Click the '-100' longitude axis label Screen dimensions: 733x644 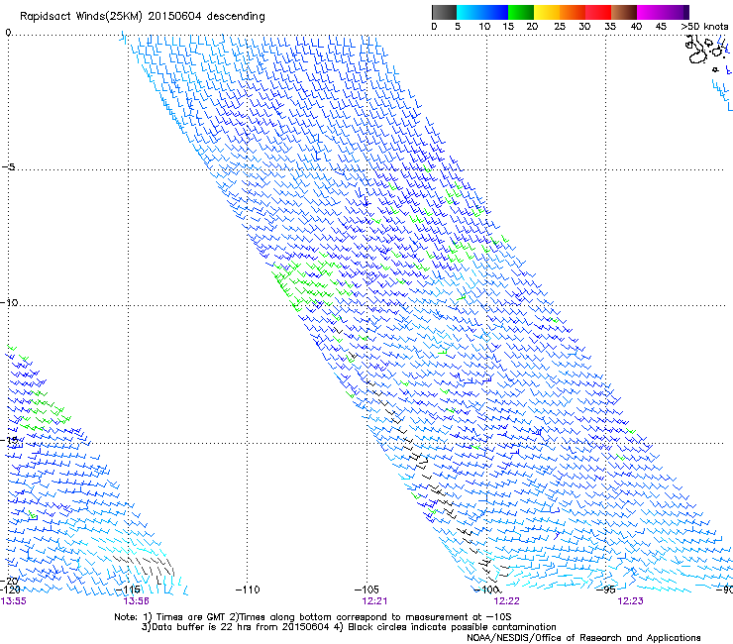tap(486, 590)
